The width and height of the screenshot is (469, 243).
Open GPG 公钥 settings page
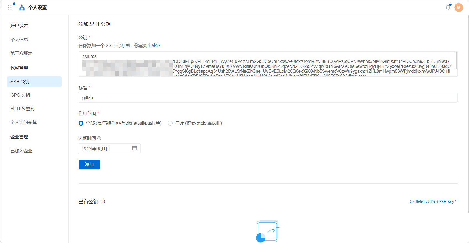(20, 95)
